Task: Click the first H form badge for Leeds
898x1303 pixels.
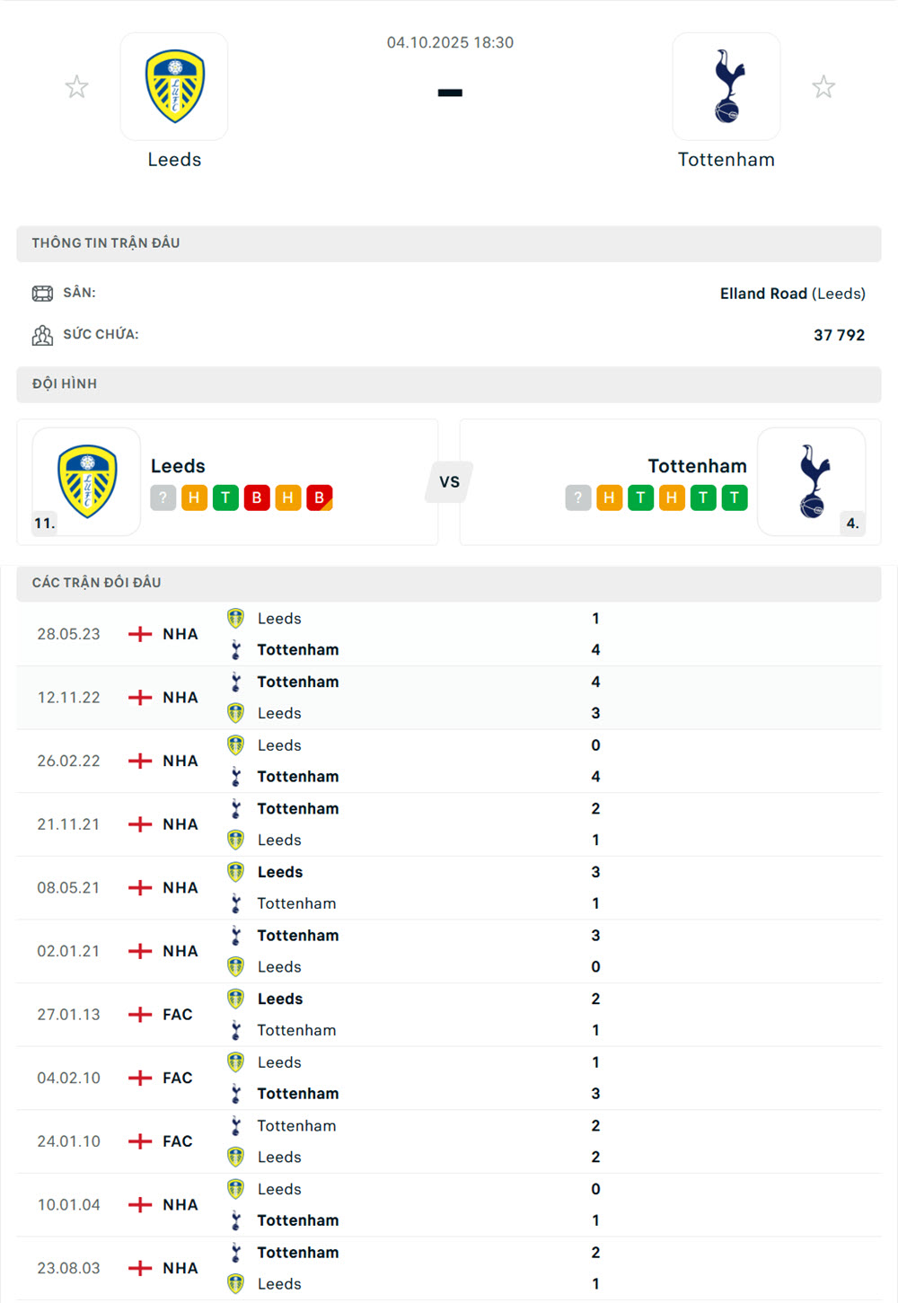Action: pyautogui.click(x=193, y=497)
